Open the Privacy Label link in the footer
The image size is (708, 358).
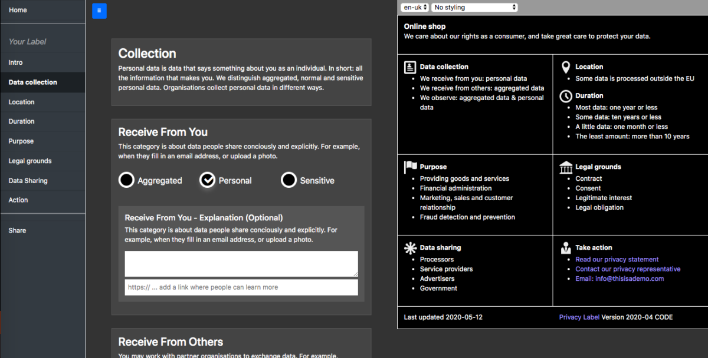(579, 317)
